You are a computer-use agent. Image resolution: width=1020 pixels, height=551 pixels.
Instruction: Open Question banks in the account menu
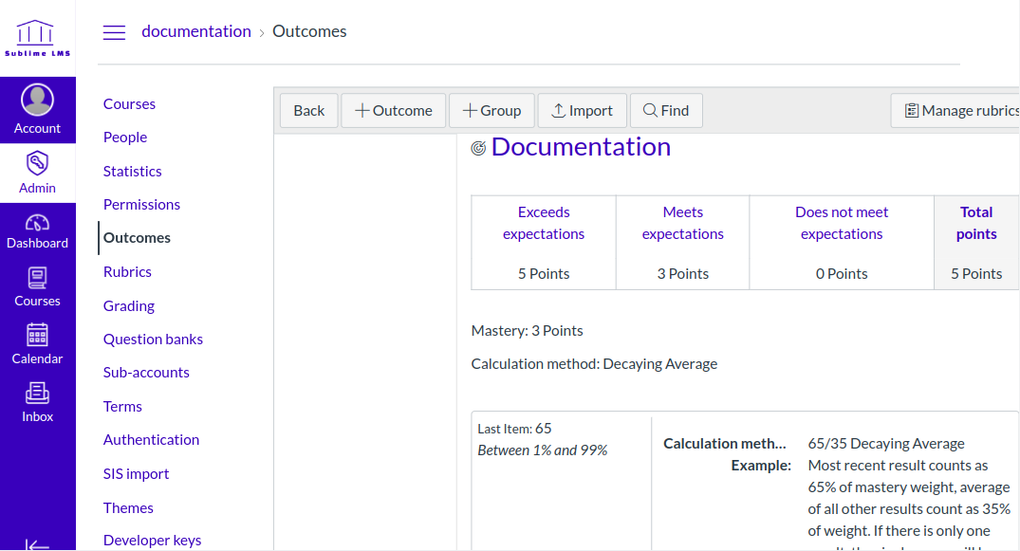(153, 340)
